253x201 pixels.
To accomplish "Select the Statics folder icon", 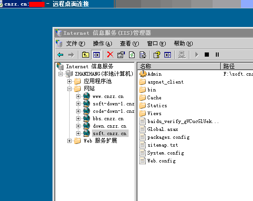I will 143,105.
